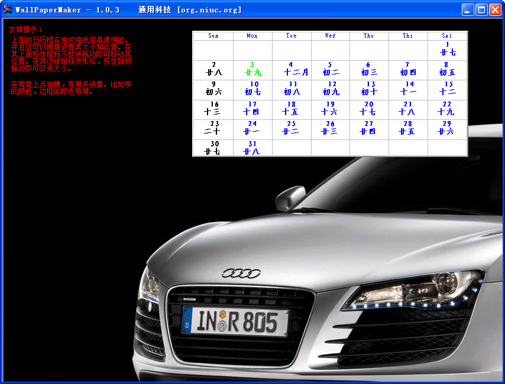Select day 25 廿二 calendar cell
This screenshot has height=384, width=505.
(292, 129)
